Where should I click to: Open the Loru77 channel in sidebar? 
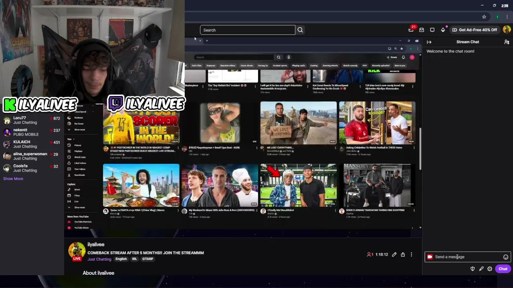[x=31, y=120]
